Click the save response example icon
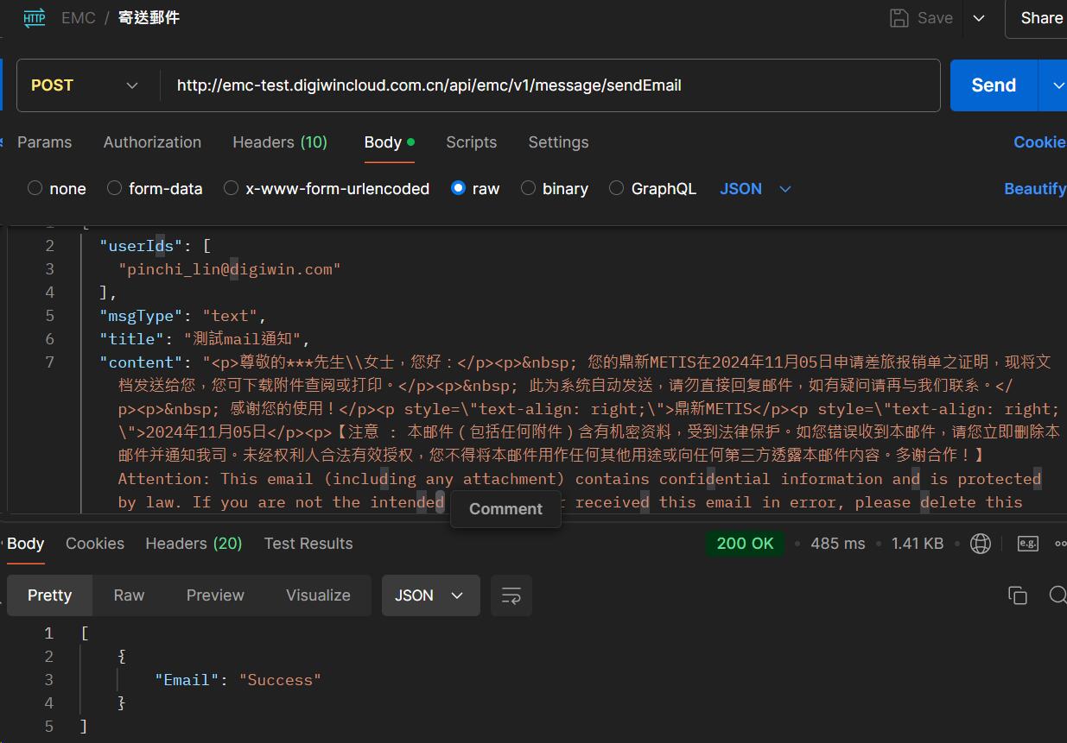Screen dimensions: 1067x743 [x=1027, y=544]
